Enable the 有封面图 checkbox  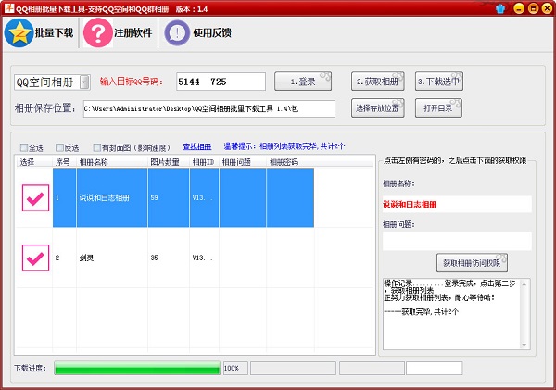tap(96, 147)
